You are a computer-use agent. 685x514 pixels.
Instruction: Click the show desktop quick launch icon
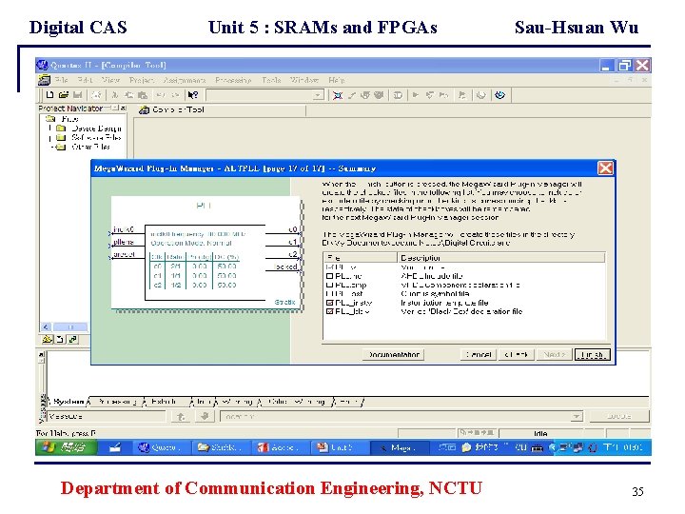(114, 447)
